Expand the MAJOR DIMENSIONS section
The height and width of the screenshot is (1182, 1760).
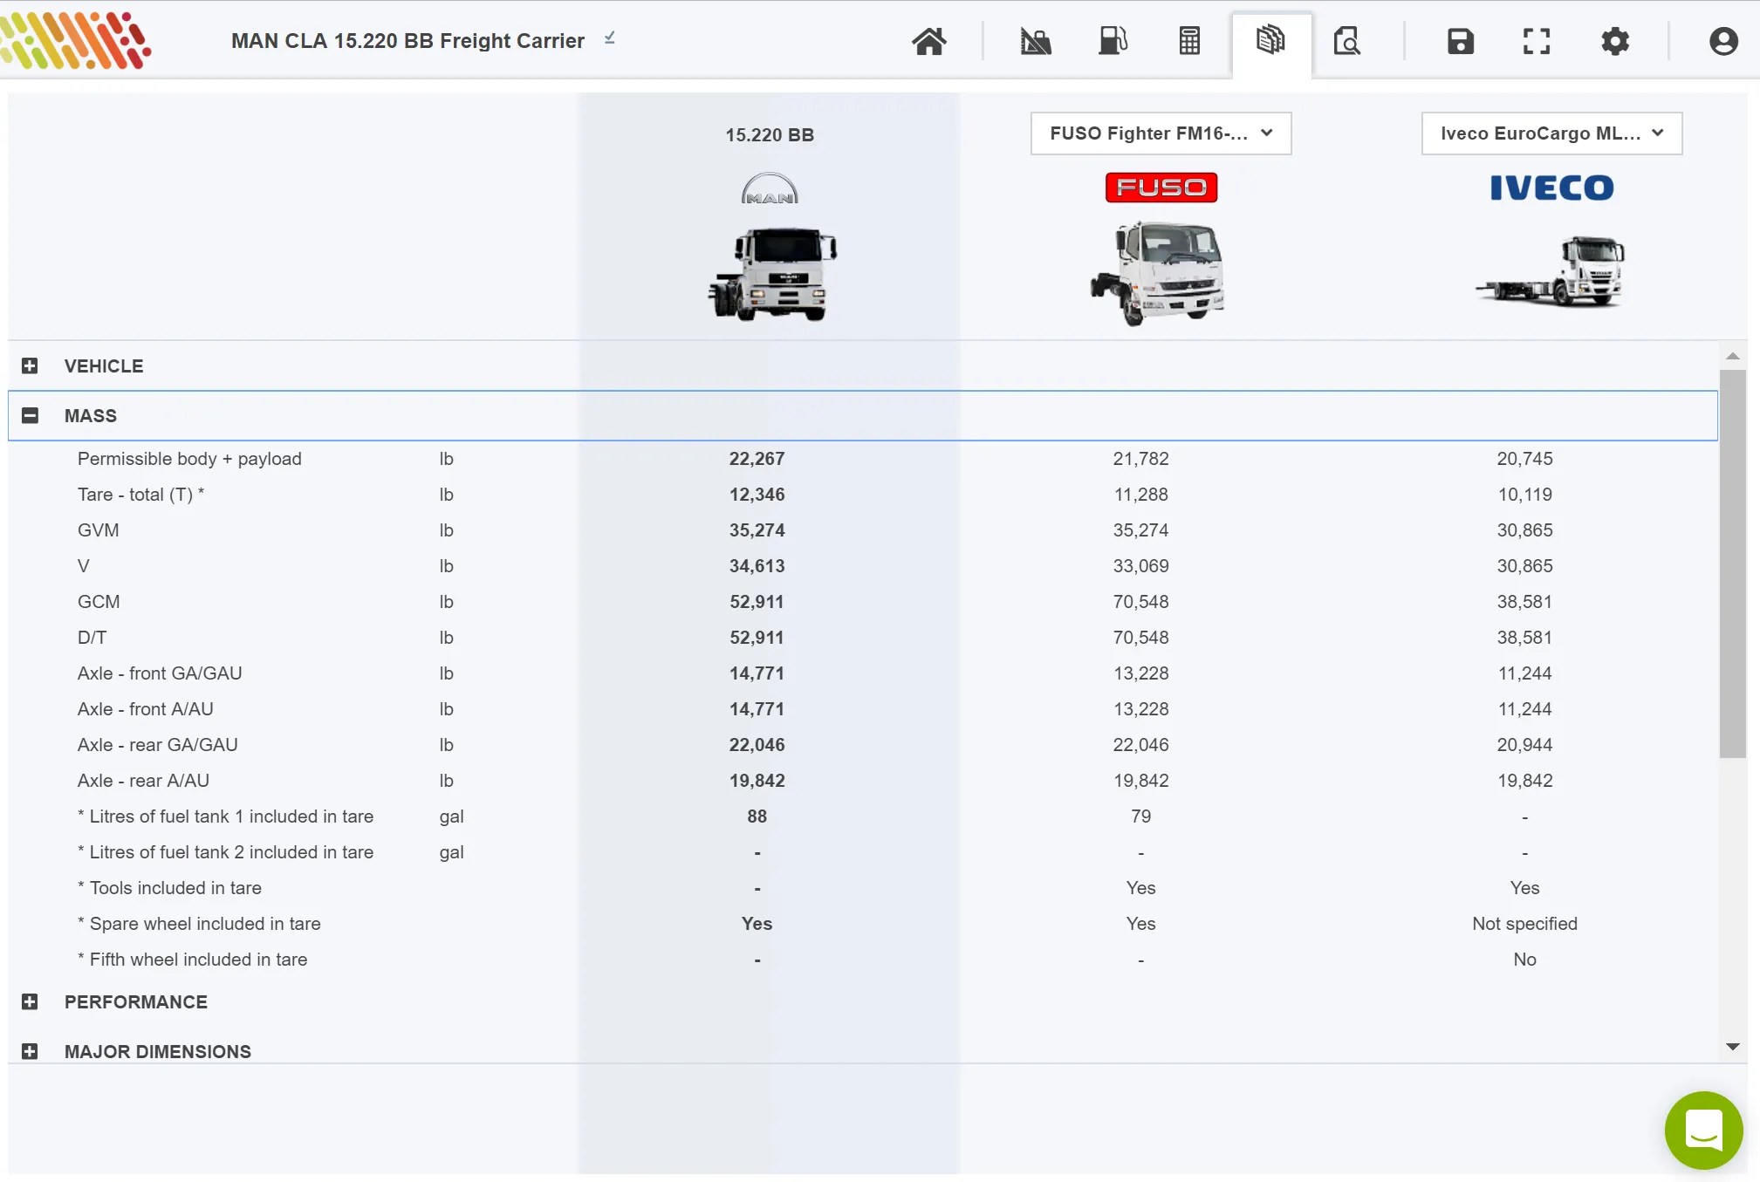[x=31, y=1051]
